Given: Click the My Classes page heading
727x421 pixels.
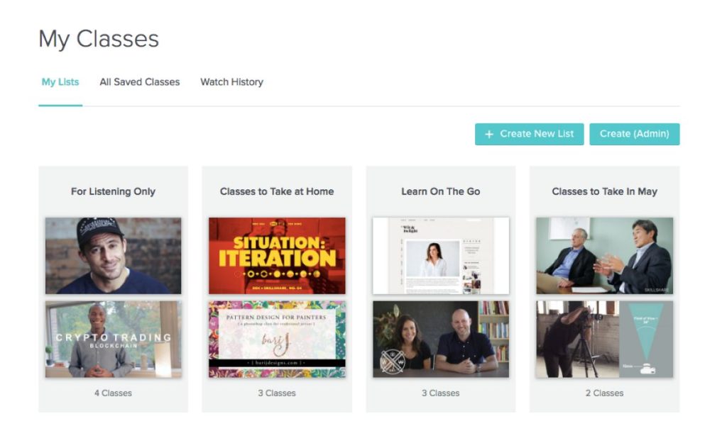Looking at the screenshot, I should pos(98,40).
